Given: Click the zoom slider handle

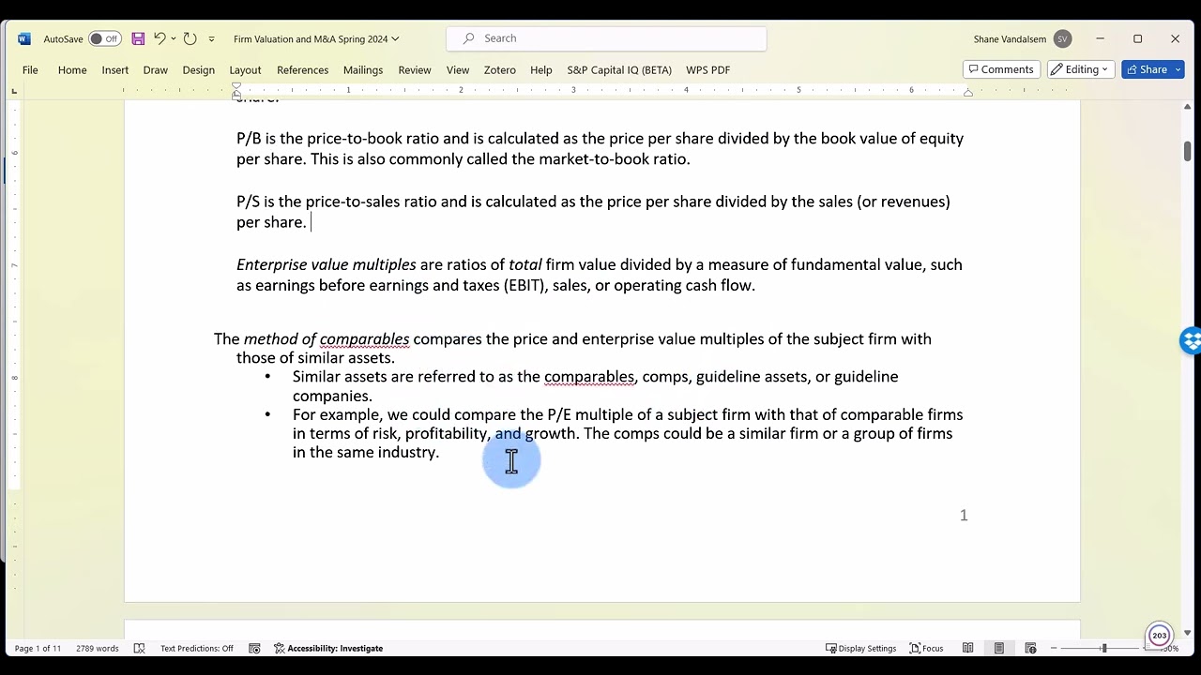Looking at the screenshot, I should (x=1103, y=649).
